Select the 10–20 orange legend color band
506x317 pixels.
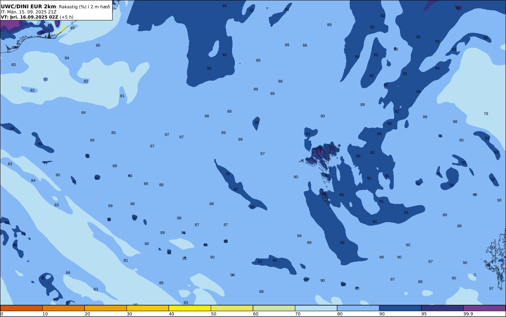[x=63, y=308]
